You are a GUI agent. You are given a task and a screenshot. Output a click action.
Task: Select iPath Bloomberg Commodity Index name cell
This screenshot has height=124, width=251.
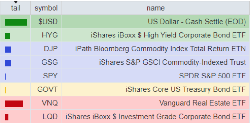[156, 48]
